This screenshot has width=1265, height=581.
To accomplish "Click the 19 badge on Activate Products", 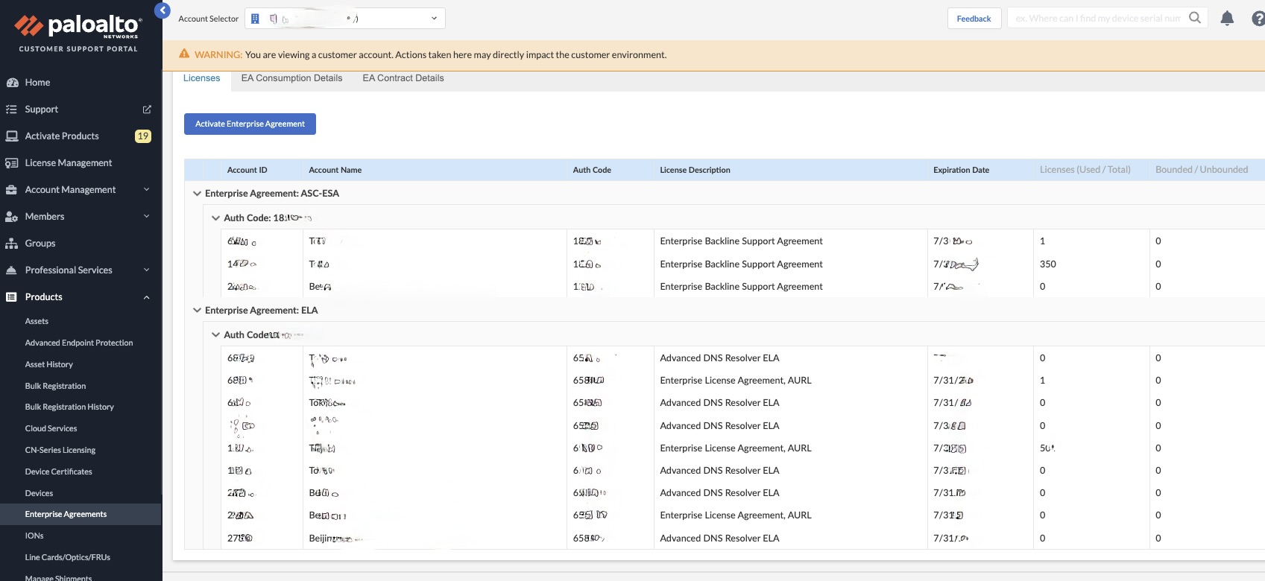I will pos(143,136).
